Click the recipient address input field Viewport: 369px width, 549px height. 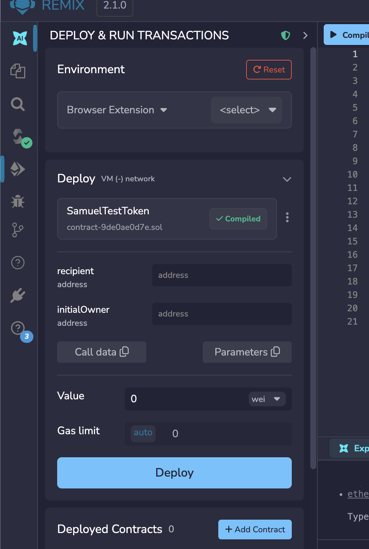click(222, 275)
